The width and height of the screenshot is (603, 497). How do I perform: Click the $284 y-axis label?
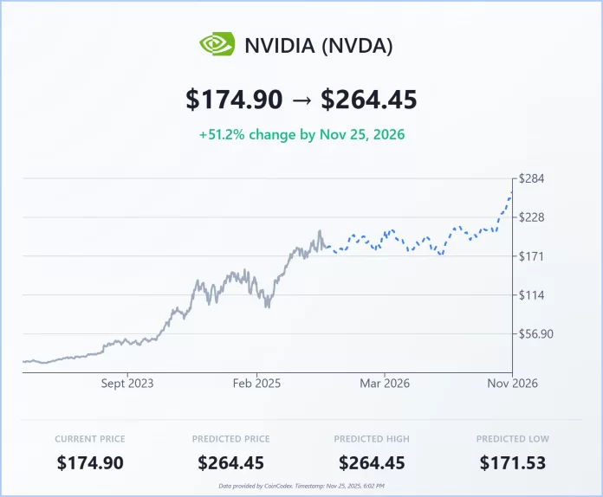[530, 179]
